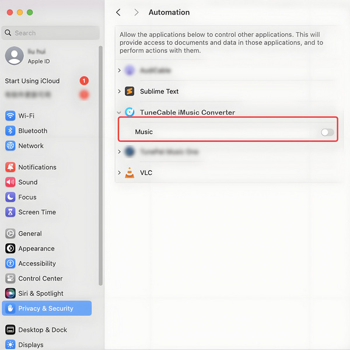350x350 pixels.
Task: Click the Privacy & Security hand icon
Action: coord(10,308)
